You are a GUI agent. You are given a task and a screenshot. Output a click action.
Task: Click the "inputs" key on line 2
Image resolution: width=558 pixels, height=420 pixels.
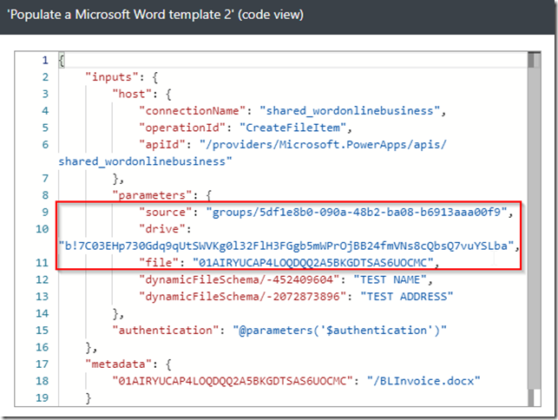point(112,77)
